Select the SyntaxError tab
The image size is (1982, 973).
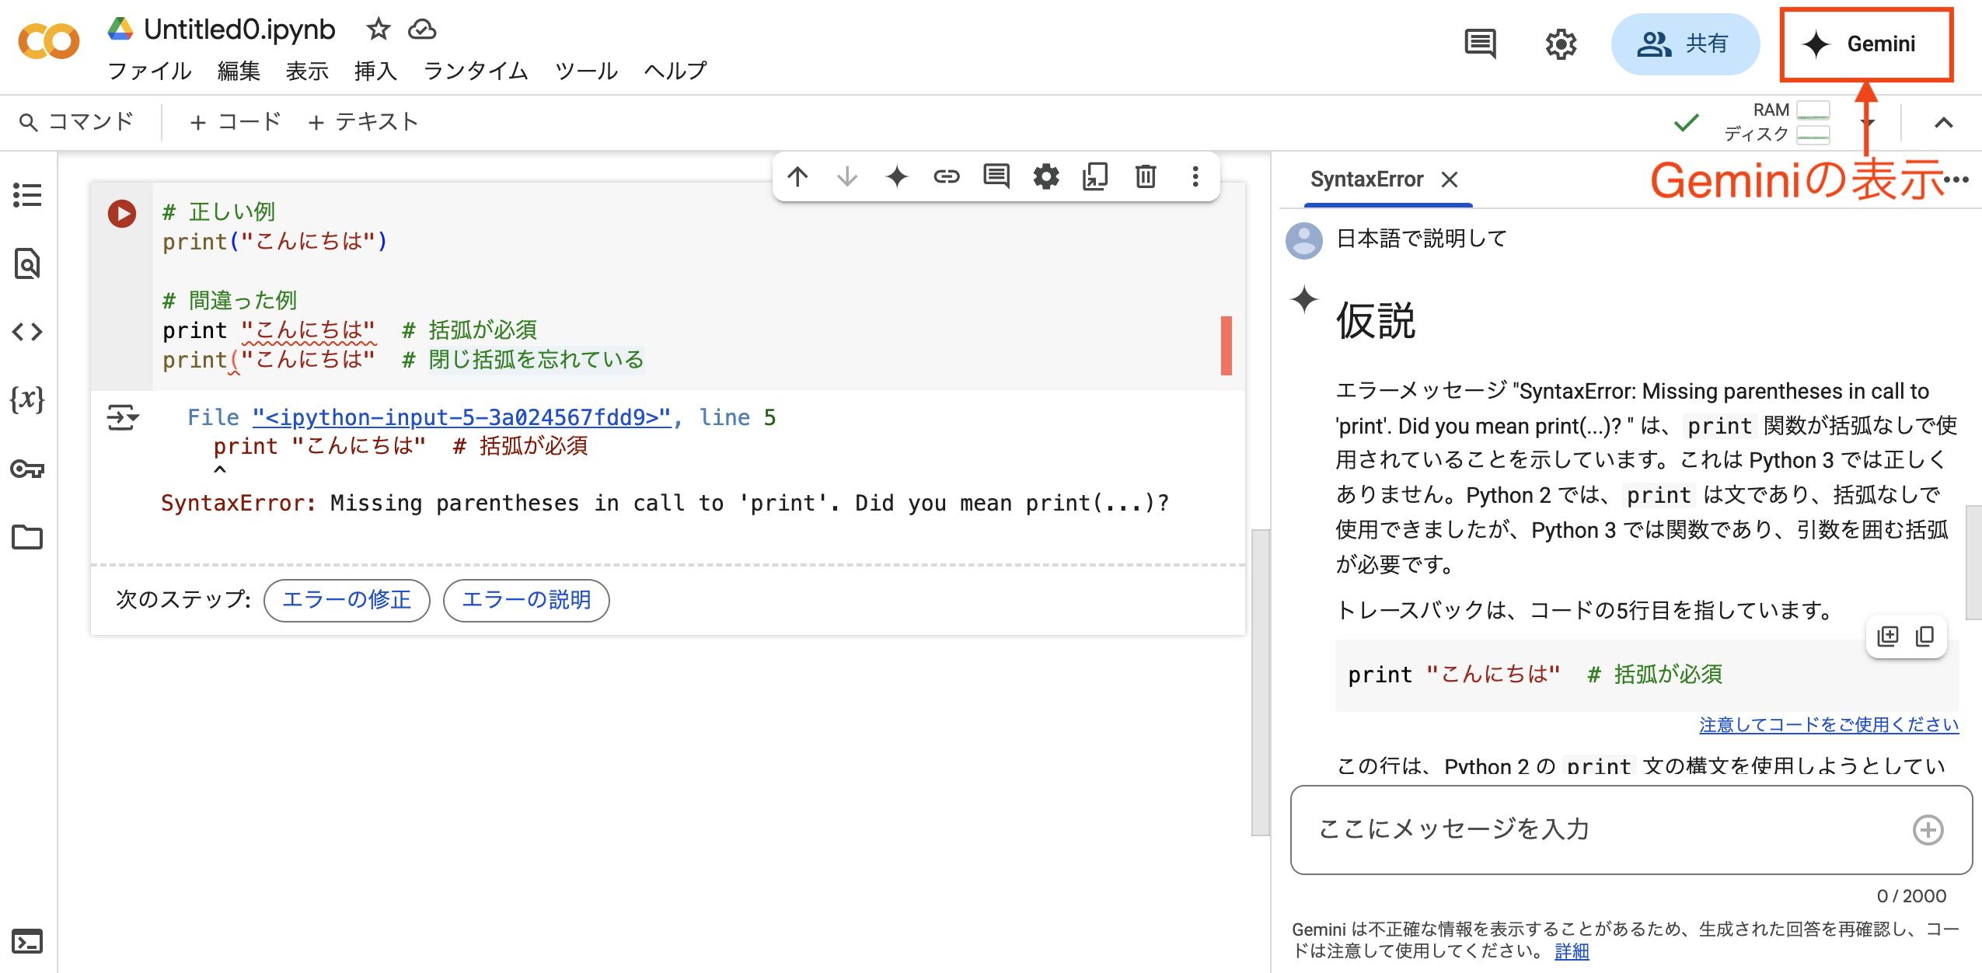[x=1366, y=180]
